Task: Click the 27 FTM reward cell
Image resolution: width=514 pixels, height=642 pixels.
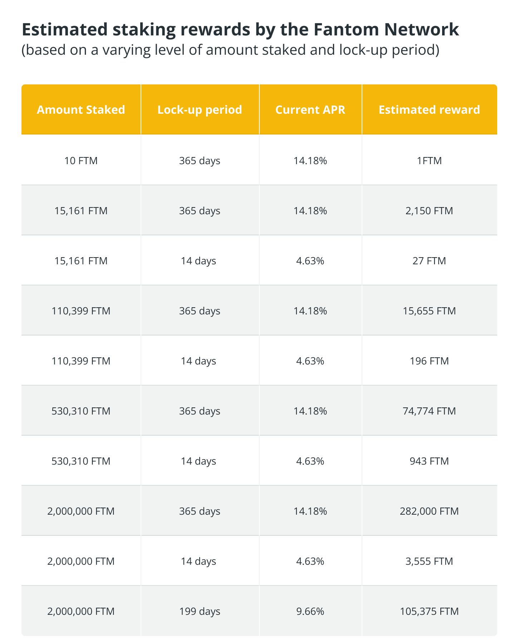Action: coord(429,261)
